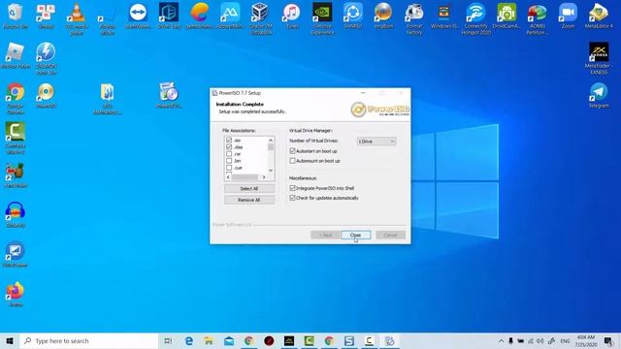
Task: Open Microsoft Edge from the taskbar
Action: [189, 340]
